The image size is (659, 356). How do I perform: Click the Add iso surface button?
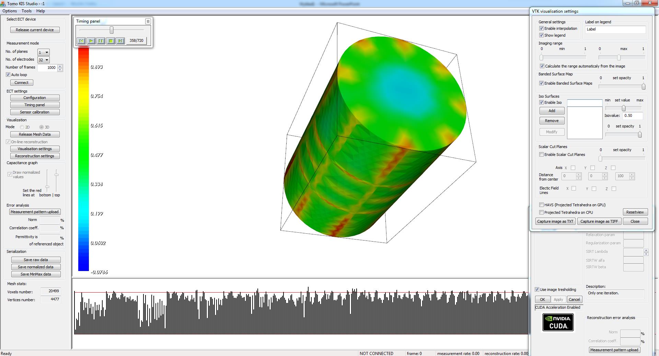552,111
